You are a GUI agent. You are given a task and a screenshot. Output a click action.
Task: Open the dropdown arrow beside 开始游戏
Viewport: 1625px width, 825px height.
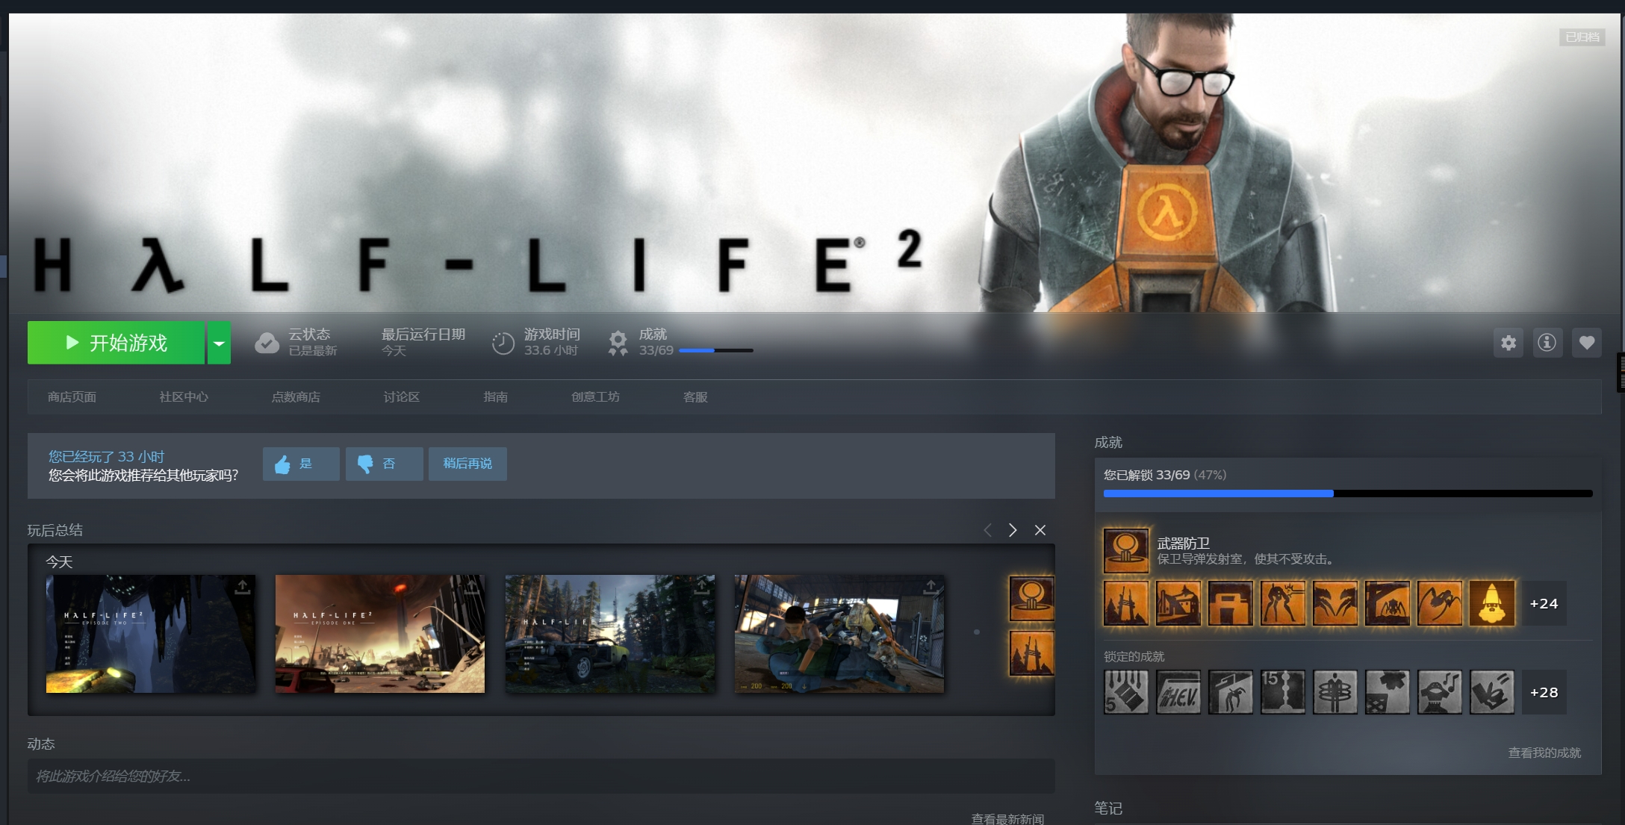tap(219, 343)
